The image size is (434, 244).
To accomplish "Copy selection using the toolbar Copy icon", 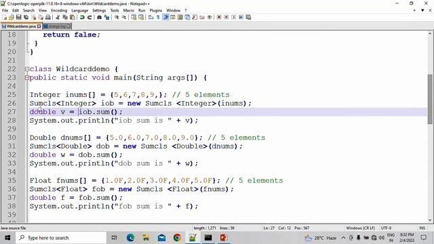I will (65, 17).
